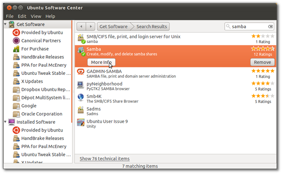Open the Edit menu

tap(22, 16)
